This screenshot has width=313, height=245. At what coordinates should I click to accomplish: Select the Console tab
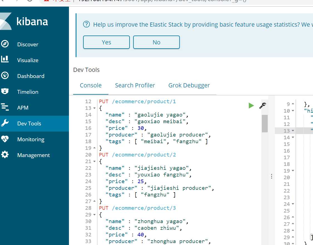(x=91, y=85)
